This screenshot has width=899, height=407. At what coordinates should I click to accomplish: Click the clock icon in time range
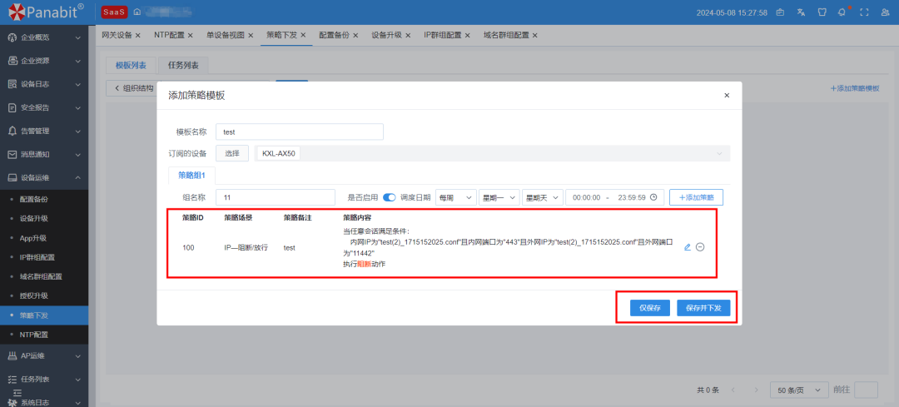[653, 197]
